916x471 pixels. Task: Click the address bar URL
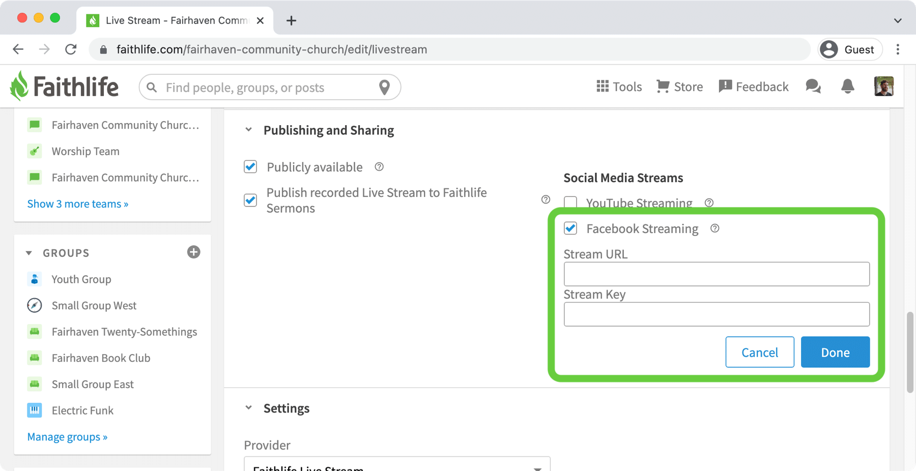tap(272, 49)
